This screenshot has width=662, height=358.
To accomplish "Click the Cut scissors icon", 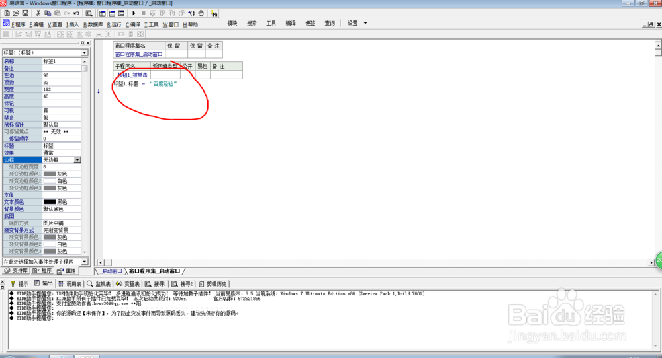I will [x=38, y=13].
